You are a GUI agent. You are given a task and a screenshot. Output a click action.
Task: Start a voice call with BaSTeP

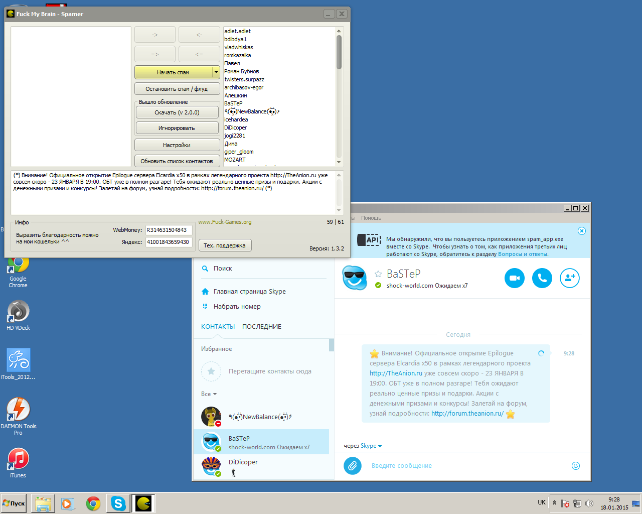click(x=542, y=278)
